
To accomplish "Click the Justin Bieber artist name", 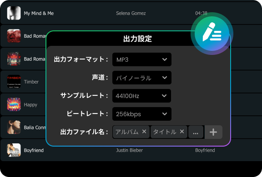I will [129, 150].
